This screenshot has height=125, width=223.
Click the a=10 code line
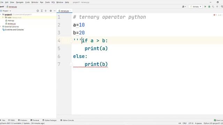tap(79, 25)
